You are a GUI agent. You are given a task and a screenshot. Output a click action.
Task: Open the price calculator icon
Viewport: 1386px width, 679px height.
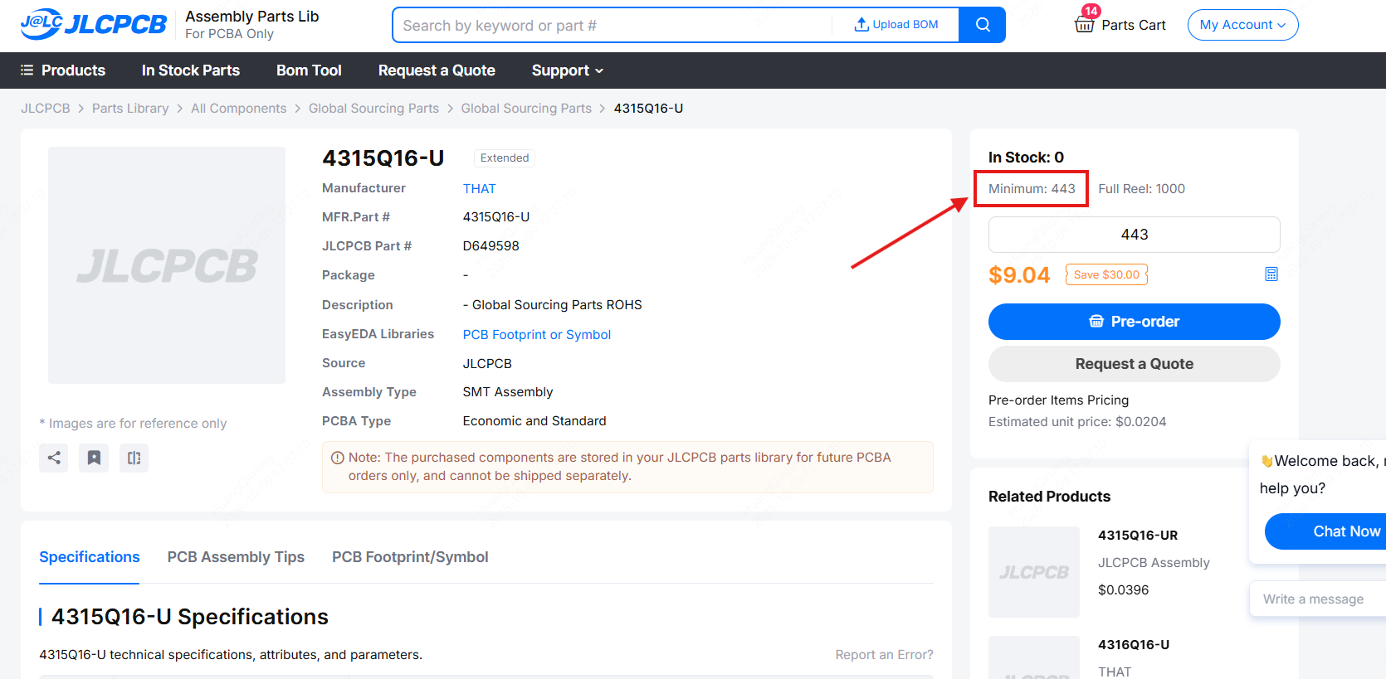[1271, 274]
